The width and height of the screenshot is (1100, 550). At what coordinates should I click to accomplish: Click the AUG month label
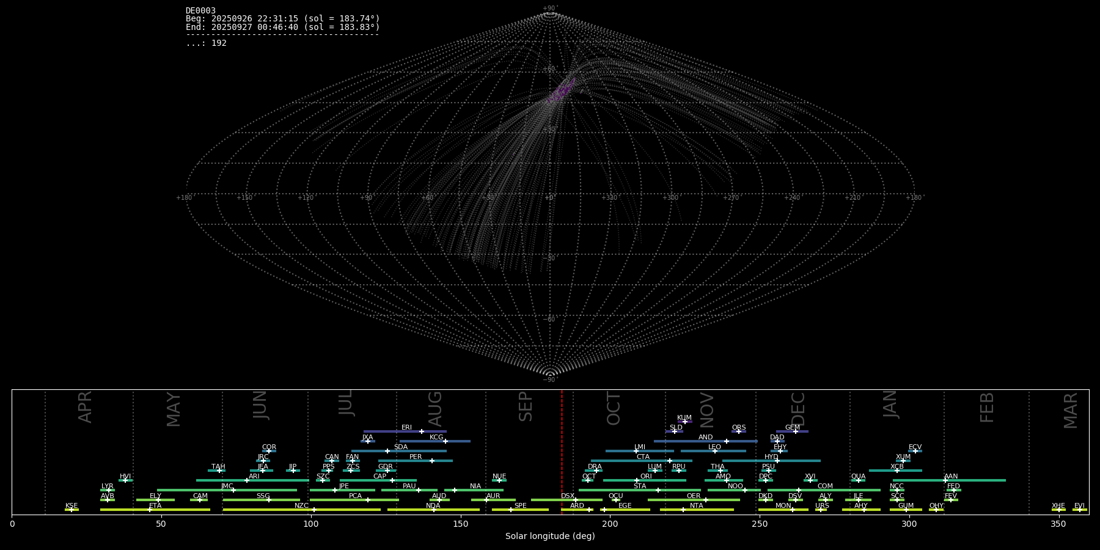click(x=435, y=409)
